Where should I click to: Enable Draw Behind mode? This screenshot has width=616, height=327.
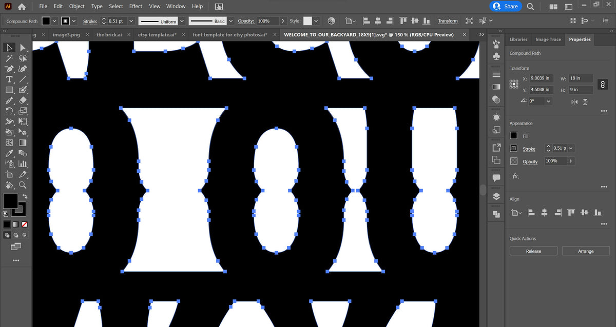(x=16, y=235)
